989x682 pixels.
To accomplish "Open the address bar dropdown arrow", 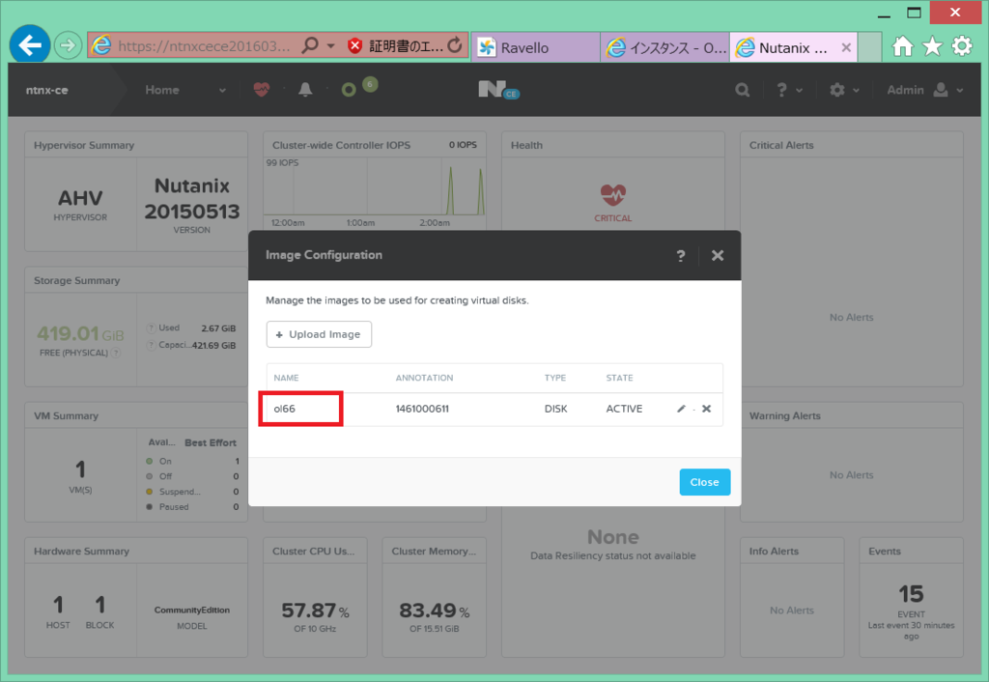I will (330, 46).
